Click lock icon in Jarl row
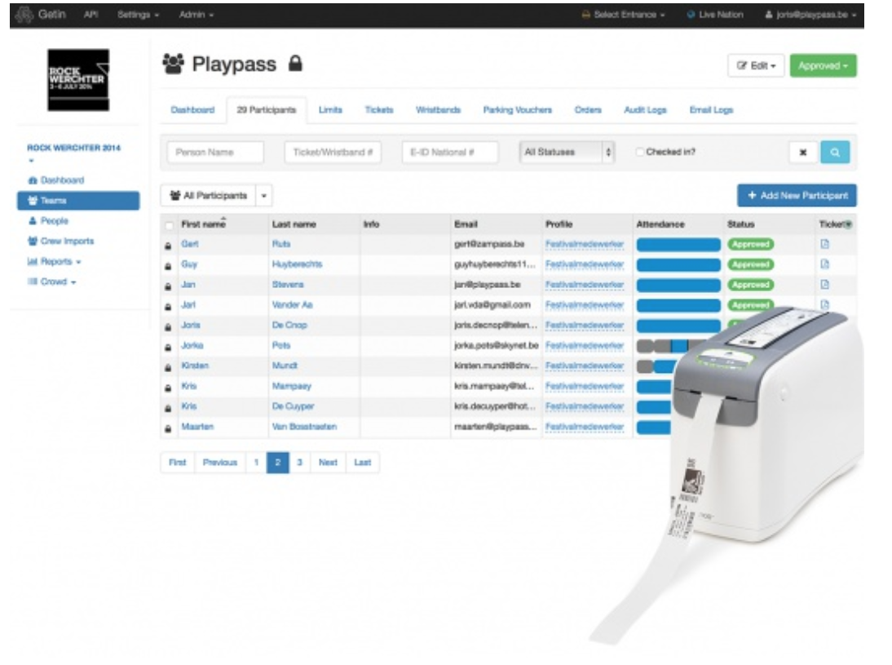 point(168,306)
